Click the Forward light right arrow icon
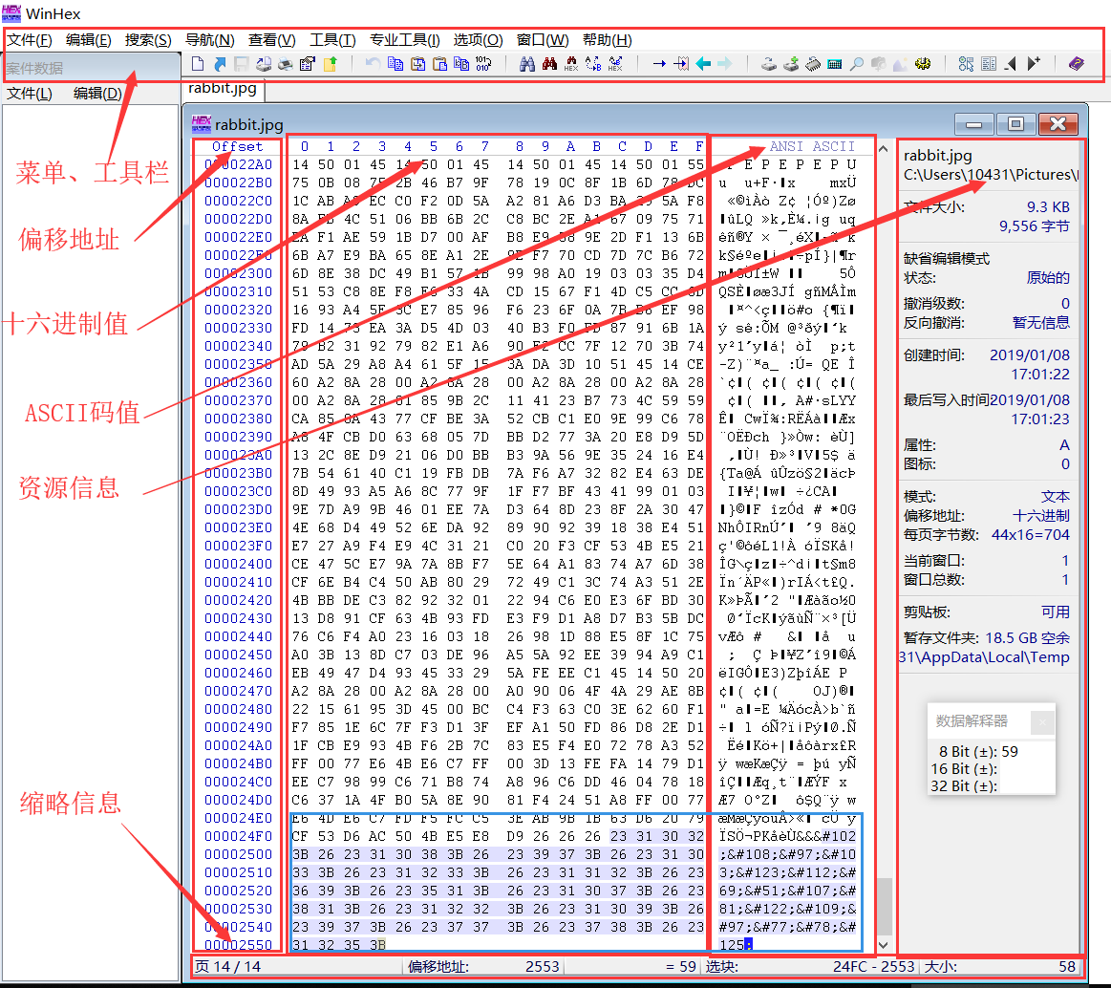The width and height of the screenshot is (1111, 988). click(x=725, y=64)
